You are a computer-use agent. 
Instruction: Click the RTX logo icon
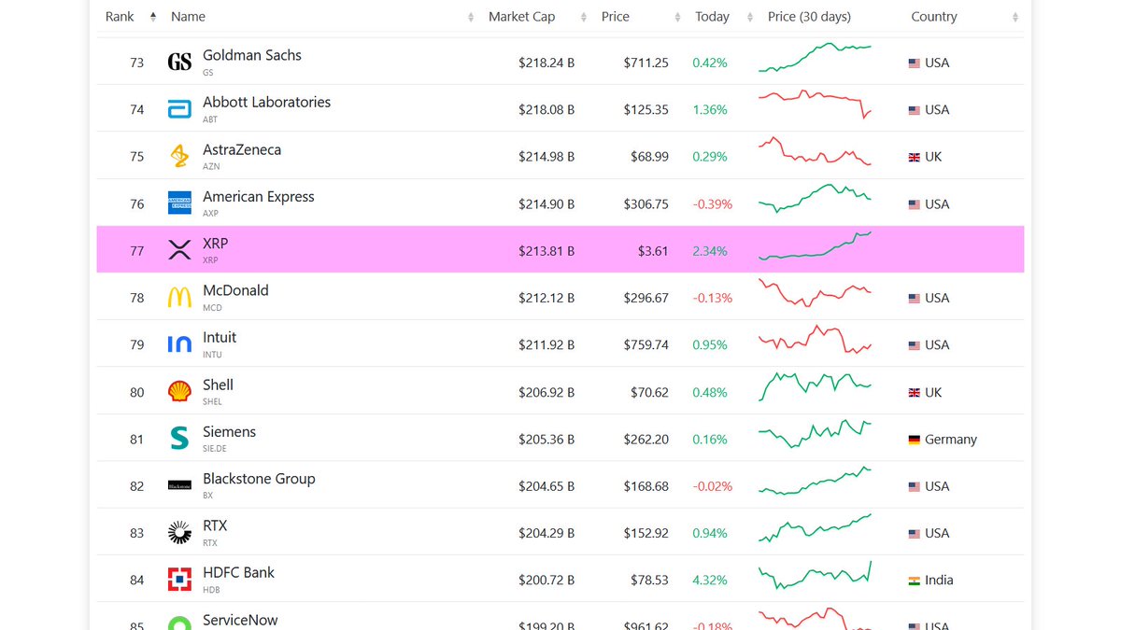179,532
